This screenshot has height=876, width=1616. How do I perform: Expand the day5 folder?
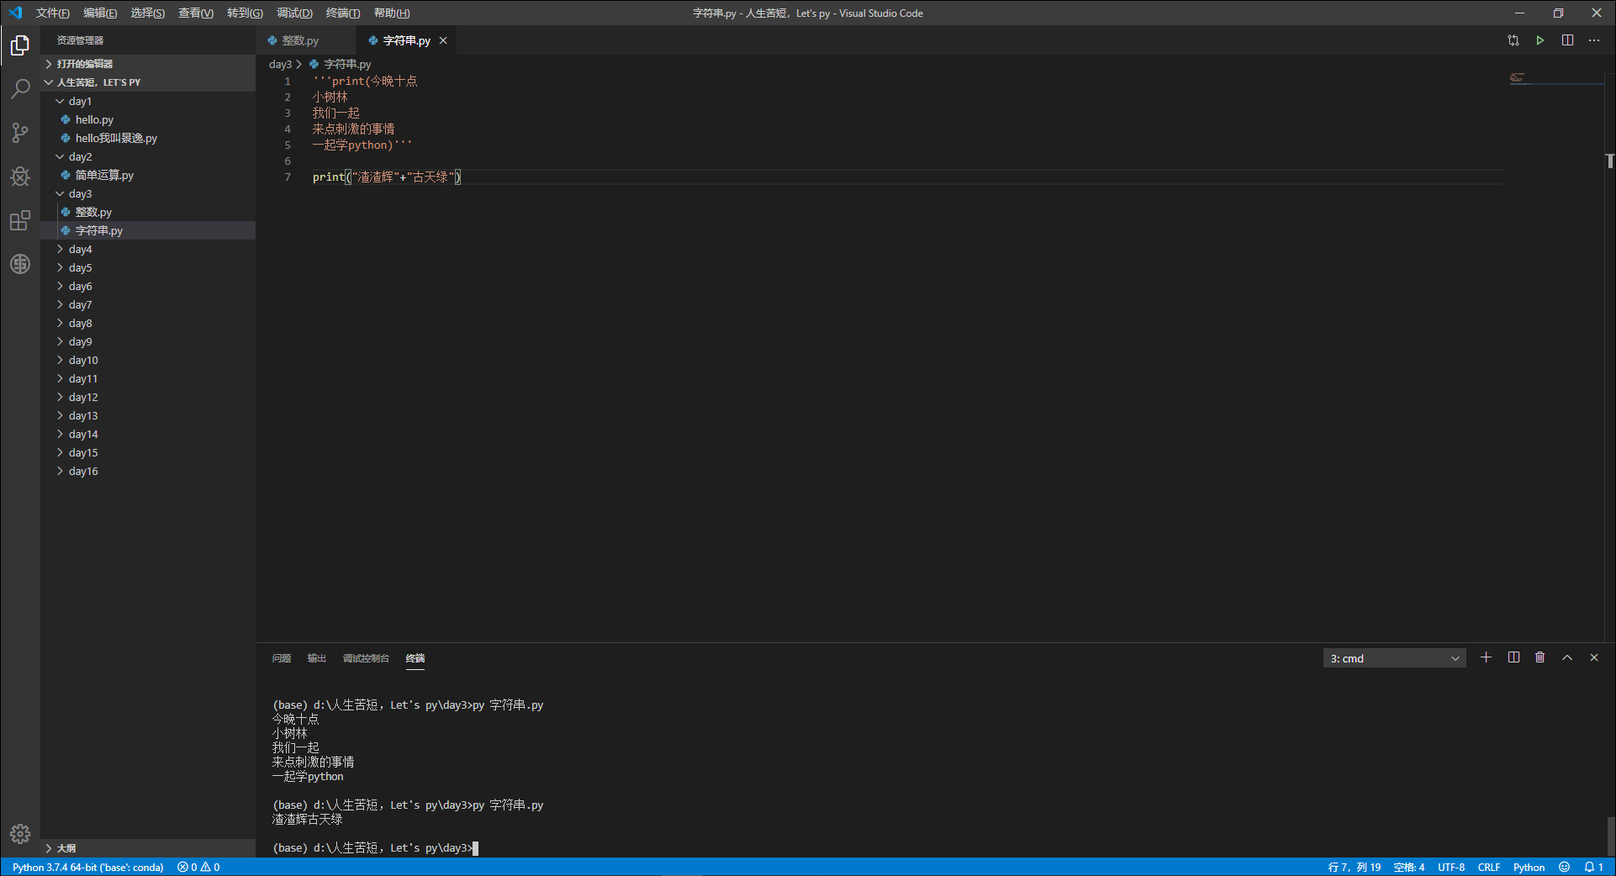(147, 267)
